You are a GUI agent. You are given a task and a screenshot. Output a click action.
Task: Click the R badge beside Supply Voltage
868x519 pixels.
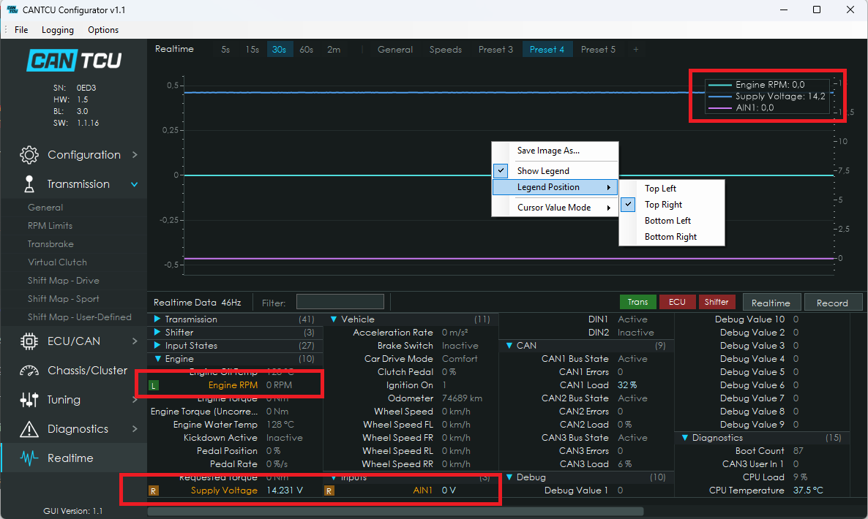tap(154, 490)
